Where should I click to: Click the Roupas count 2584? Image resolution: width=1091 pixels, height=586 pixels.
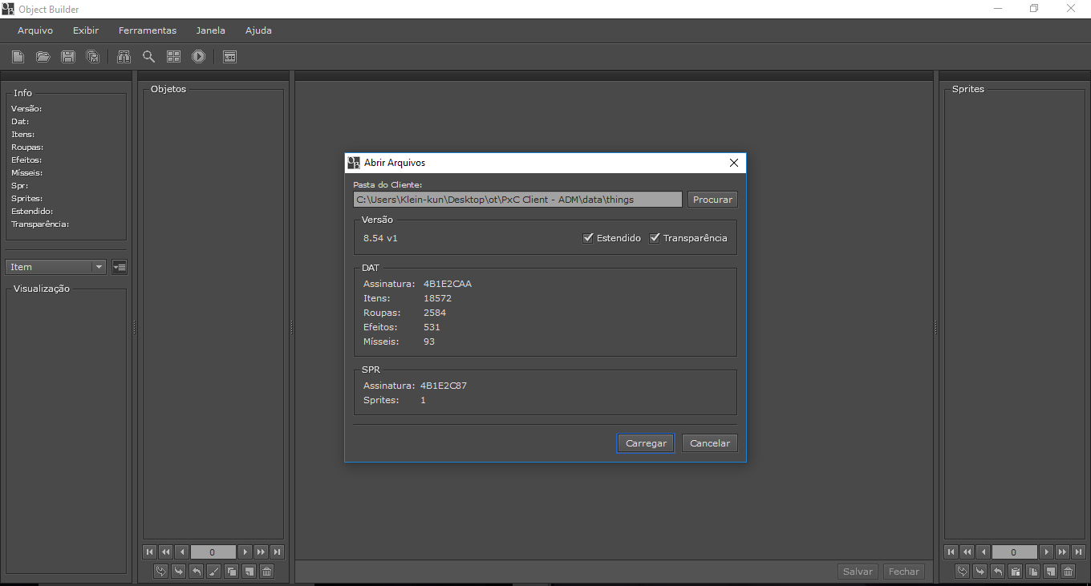click(x=435, y=313)
